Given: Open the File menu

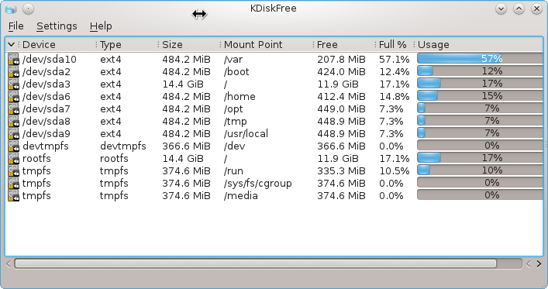Looking at the screenshot, I should click(x=16, y=26).
